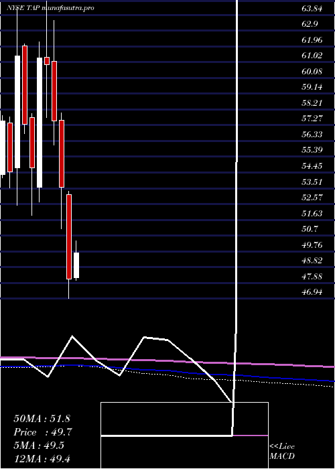335x469 pixels.
Task: Click the 51.63 price axis label
Action: click(312, 214)
